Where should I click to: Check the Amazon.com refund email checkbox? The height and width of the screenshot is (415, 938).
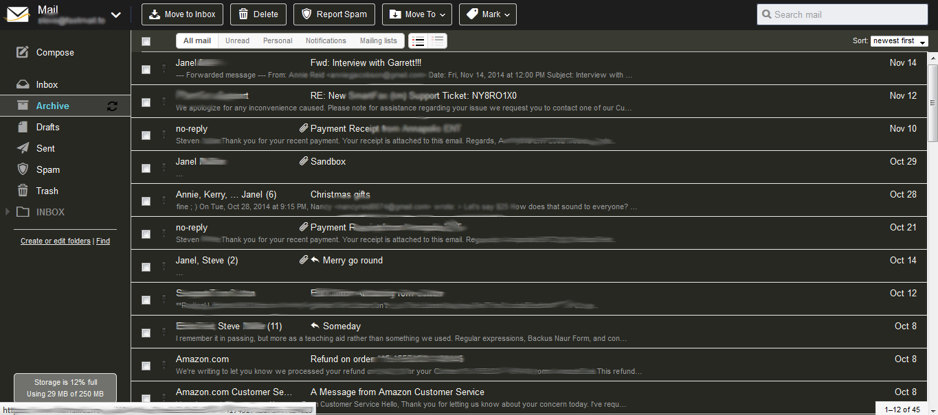(146, 366)
